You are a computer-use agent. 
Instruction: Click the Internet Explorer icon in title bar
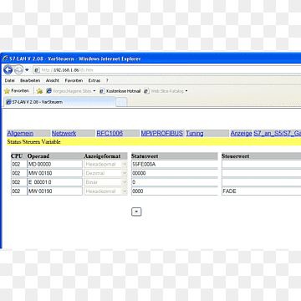coord(5,59)
